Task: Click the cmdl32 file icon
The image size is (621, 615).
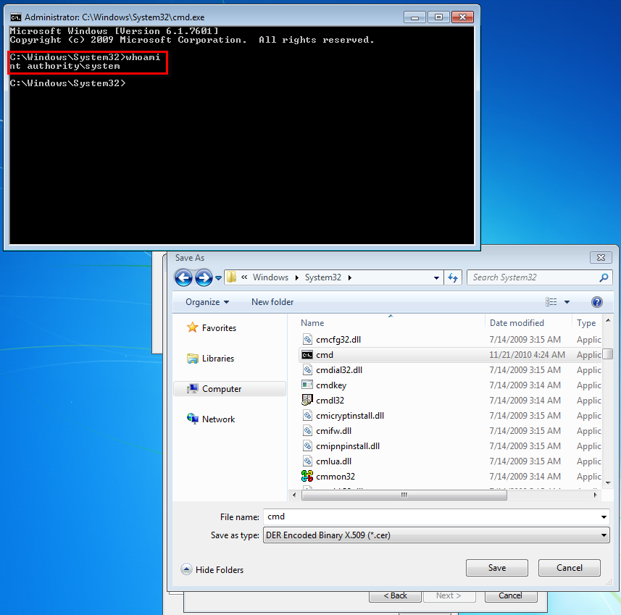Action: [307, 400]
